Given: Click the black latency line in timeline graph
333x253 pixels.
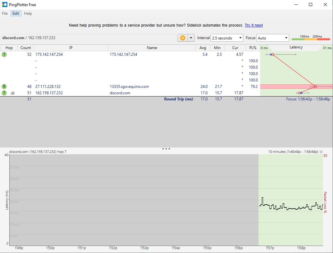Looking at the screenshot, I should click(x=291, y=208).
